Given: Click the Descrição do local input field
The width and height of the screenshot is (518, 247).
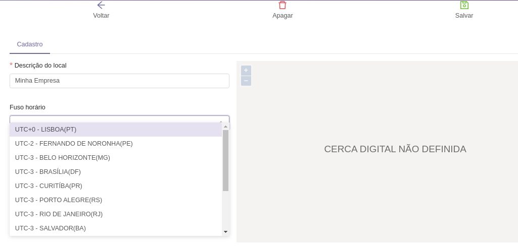Looking at the screenshot, I should tap(119, 81).
